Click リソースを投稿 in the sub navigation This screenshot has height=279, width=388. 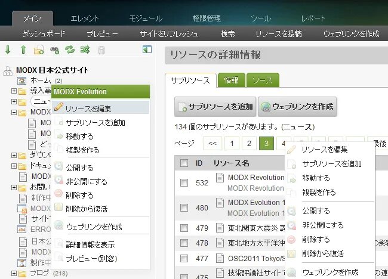(279, 33)
